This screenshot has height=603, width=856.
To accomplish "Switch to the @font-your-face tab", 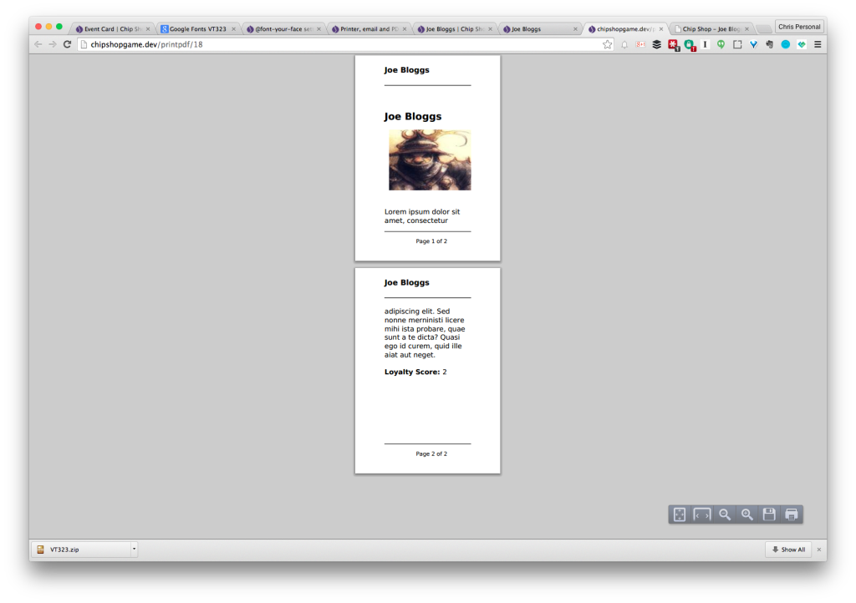I will pyautogui.click(x=283, y=29).
